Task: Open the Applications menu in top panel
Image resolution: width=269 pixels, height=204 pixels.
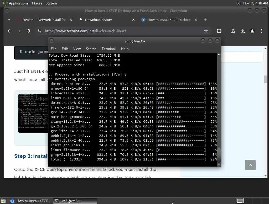Action: pos(19,3)
